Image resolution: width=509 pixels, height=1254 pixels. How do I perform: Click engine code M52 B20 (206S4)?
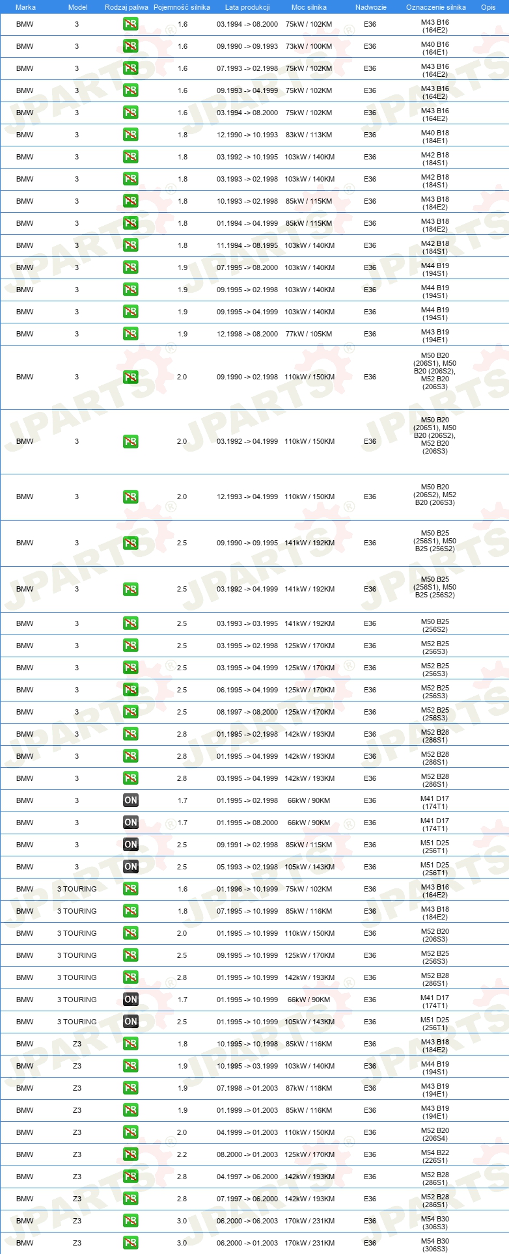[x=435, y=1134]
